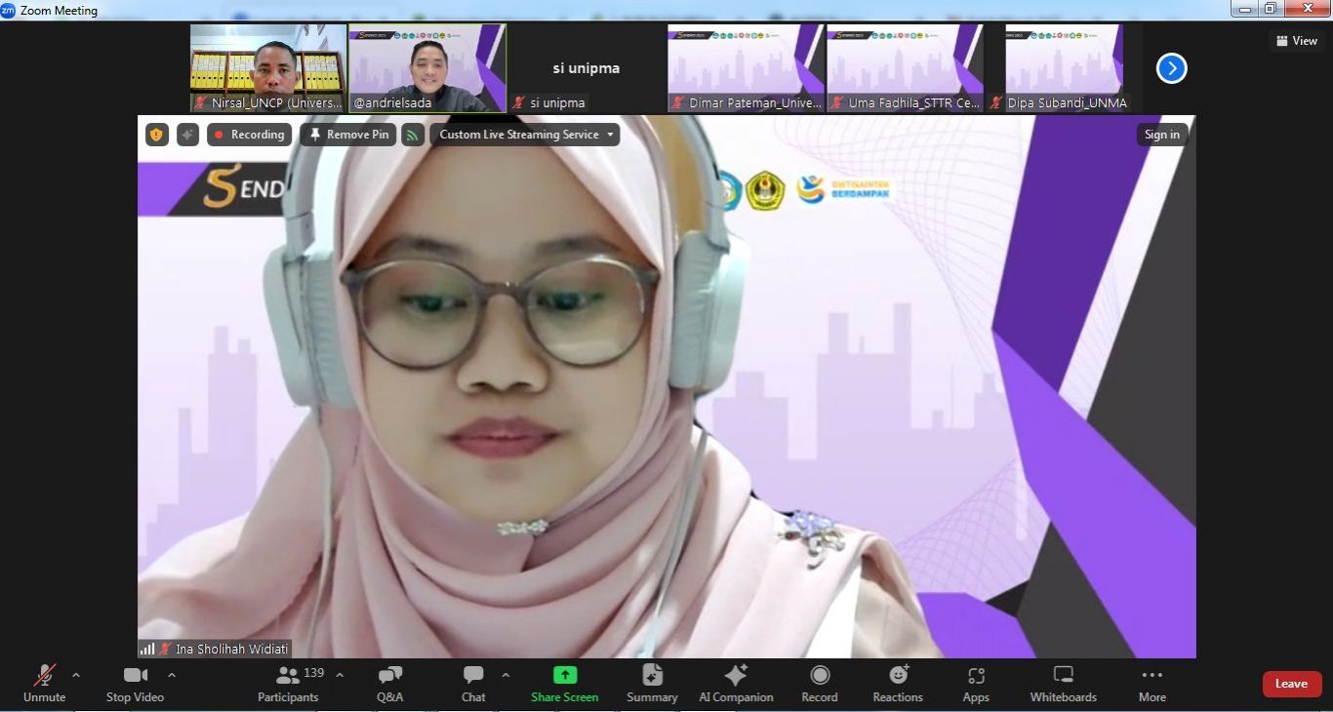Screen dimensions: 1333x712
Task: Start recording with the Record button
Action: point(820,683)
